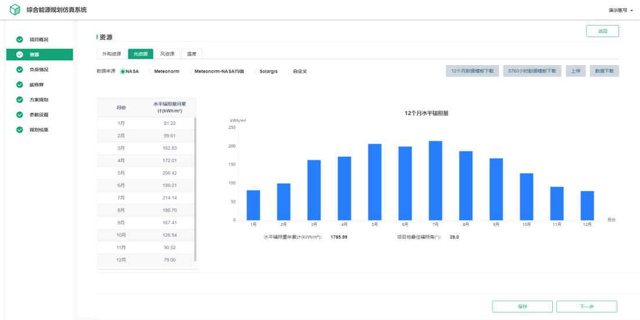Pick the Meteonorm-NASA均值 radio option
The image size is (640, 320).
click(x=191, y=71)
